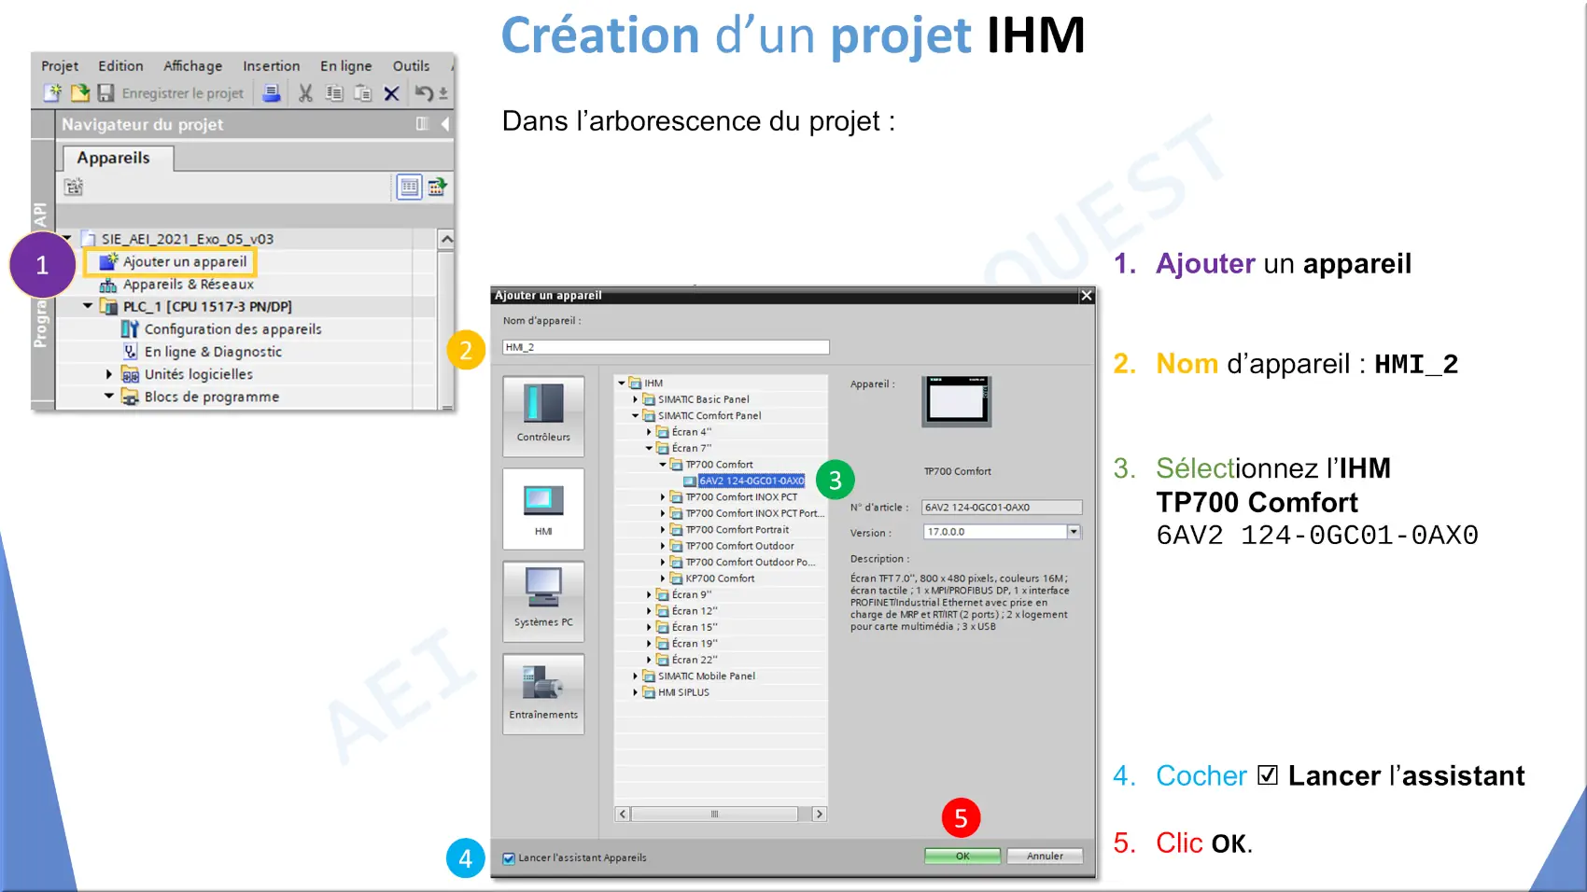Switch to the Appareils tab
The image size is (1587, 892).
(x=113, y=158)
